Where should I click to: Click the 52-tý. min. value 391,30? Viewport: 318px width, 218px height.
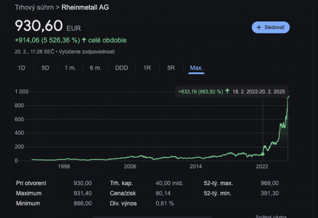tap(270, 193)
